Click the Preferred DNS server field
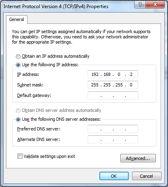 tap(113, 129)
